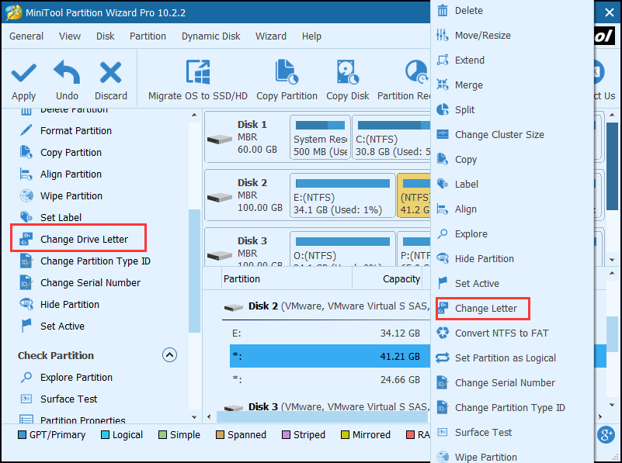The image size is (622, 463).
Task: Click Change Letter in the context menu
Action: [485, 309]
